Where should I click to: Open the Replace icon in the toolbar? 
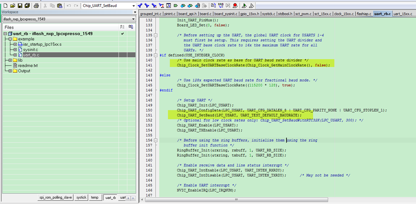[161, 5]
